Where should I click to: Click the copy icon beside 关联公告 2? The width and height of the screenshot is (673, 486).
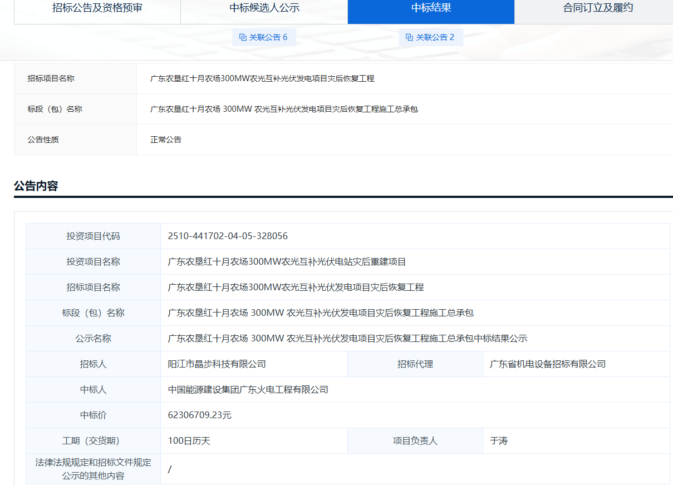pos(409,37)
